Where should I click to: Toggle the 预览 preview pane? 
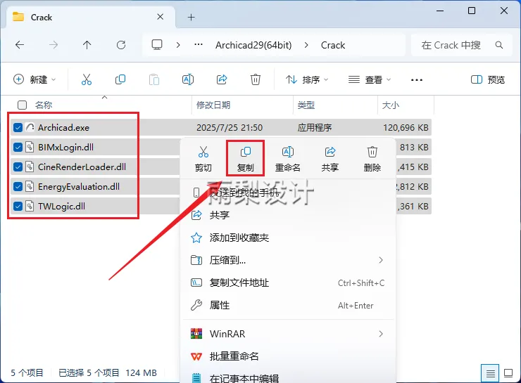[488, 79]
